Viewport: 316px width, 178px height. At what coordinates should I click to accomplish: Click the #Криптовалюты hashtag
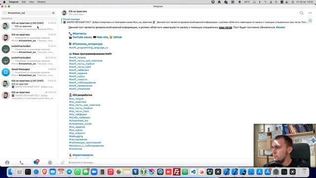pyautogui.click(x=83, y=155)
